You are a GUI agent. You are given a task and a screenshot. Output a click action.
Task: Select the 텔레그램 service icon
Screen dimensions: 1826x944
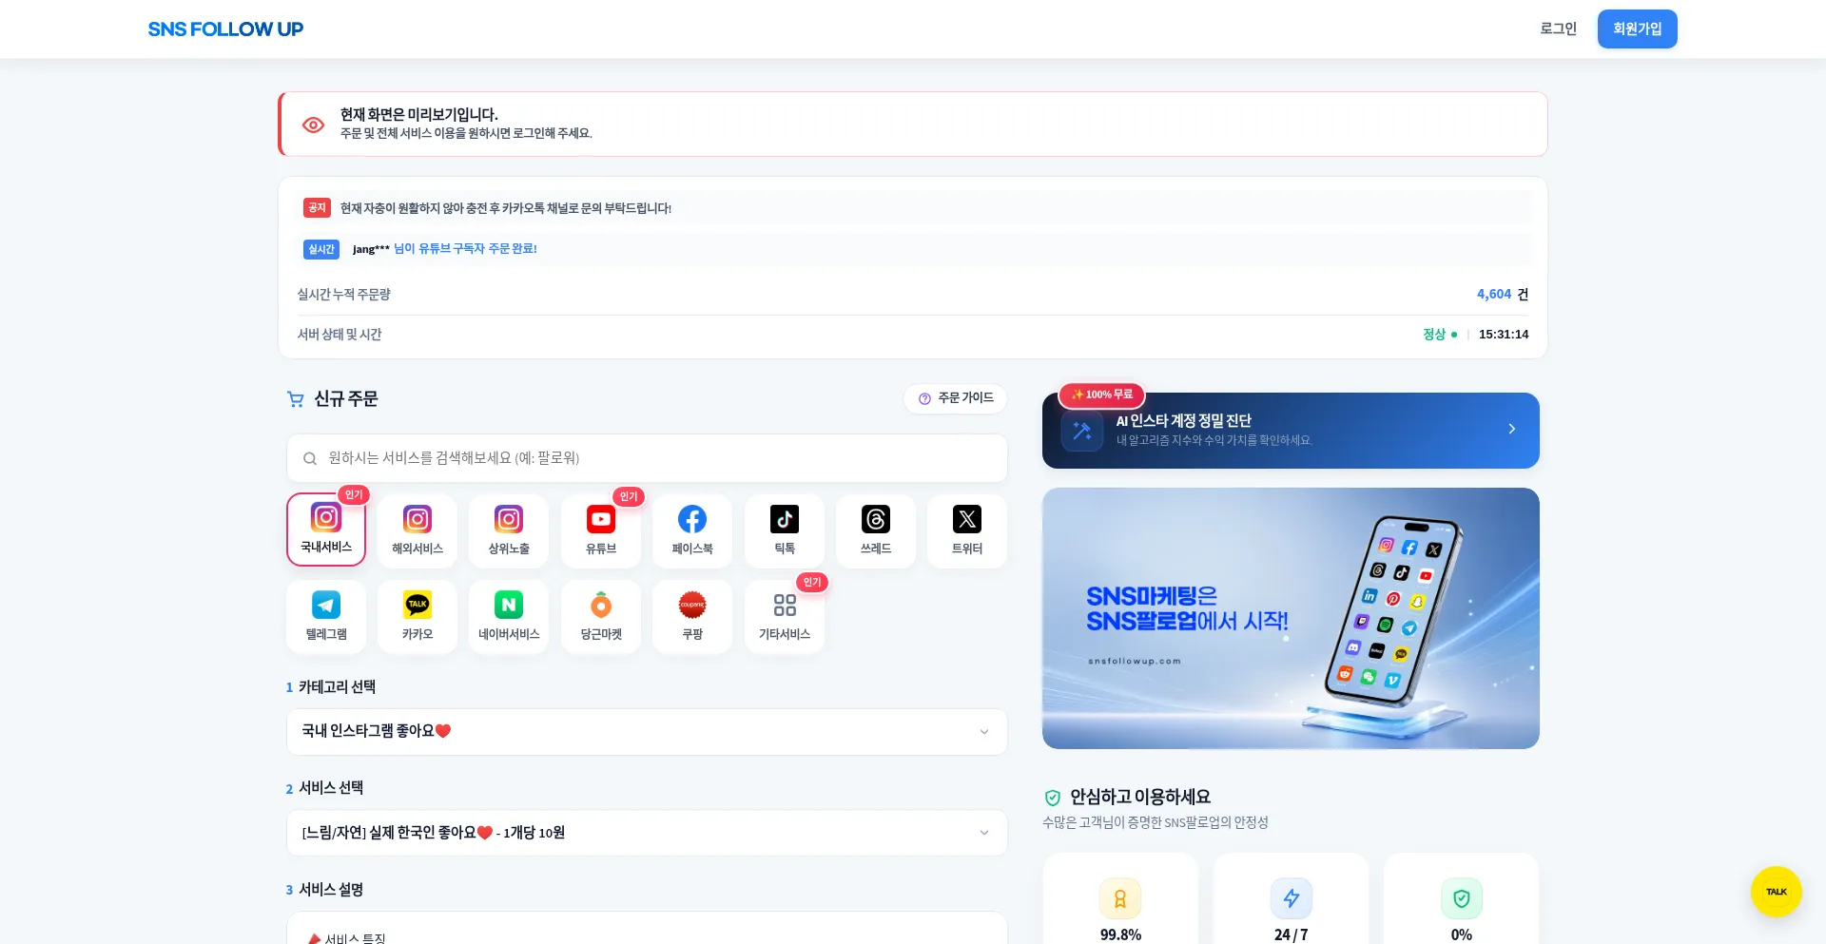[x=326, y=605]
